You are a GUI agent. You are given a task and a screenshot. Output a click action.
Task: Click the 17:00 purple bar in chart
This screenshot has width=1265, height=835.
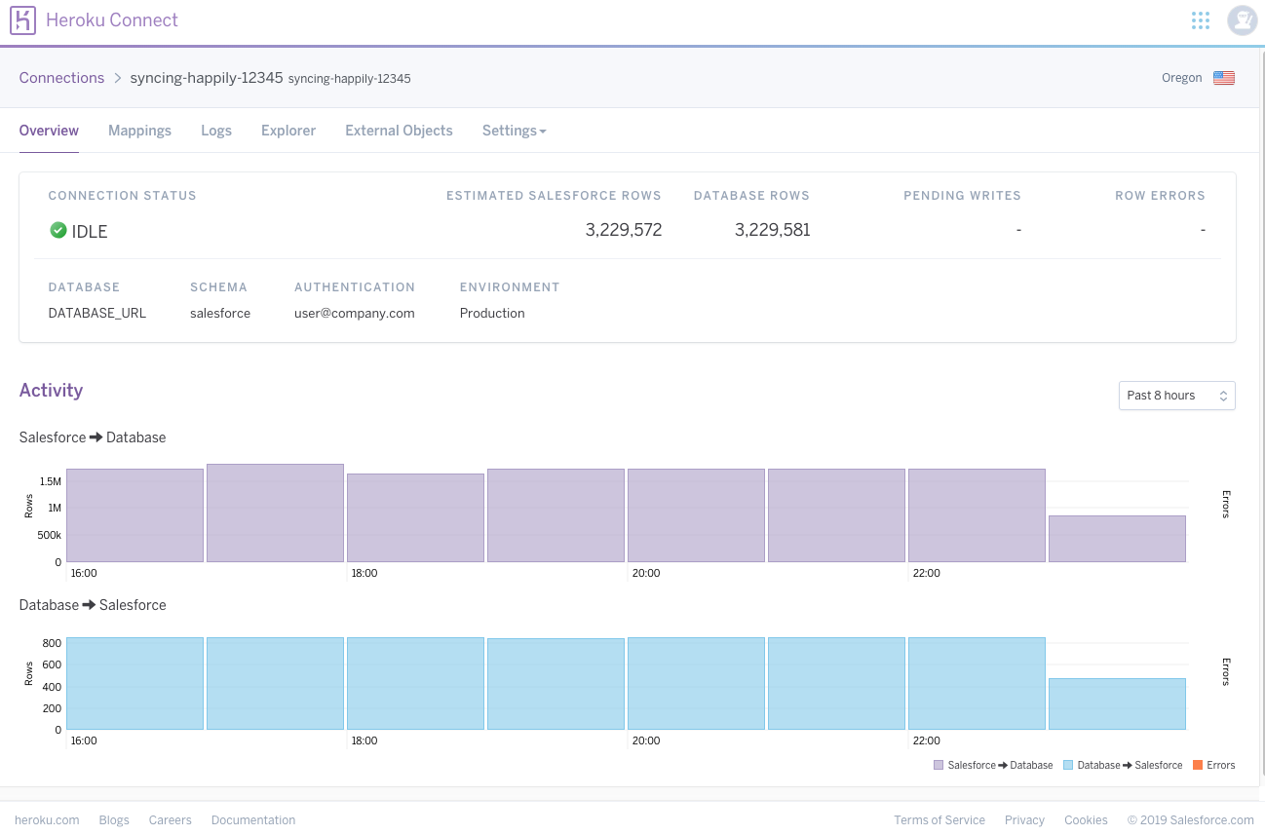[275, 513]
